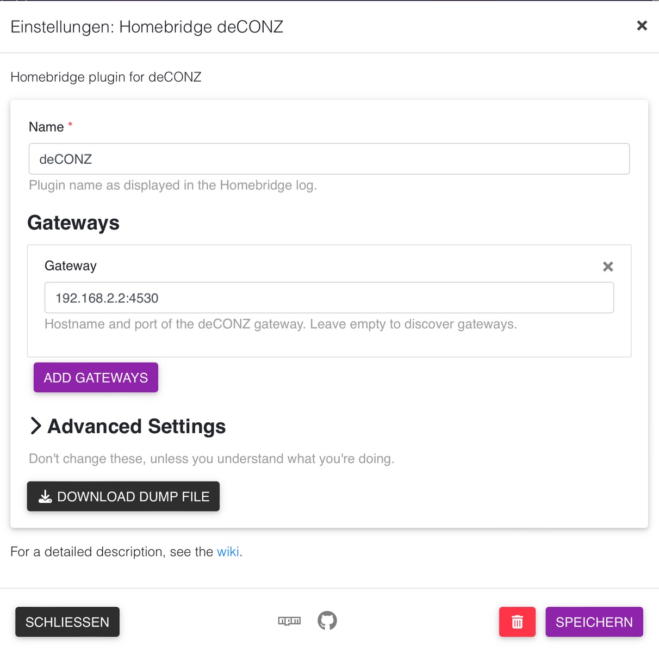Close the settings dialog with the X icon
The height and width of the screenshot is (653, 659).
(642, 26)
